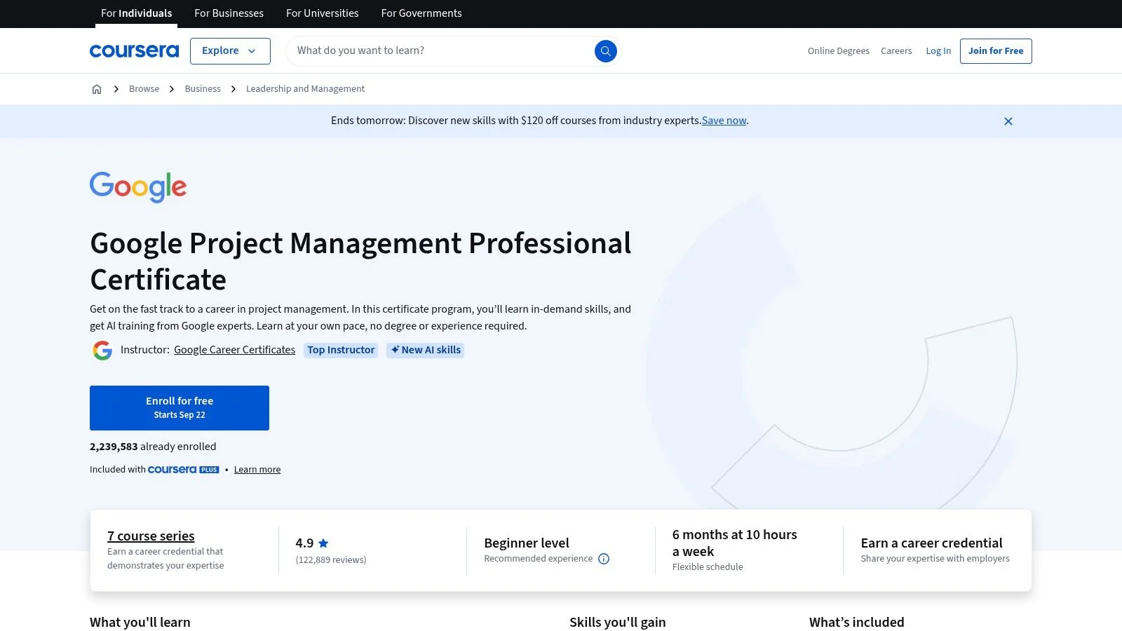Screen dimensions: 1122x631
Task: Click the Enroll for free button
Action: tap(180, 408)
